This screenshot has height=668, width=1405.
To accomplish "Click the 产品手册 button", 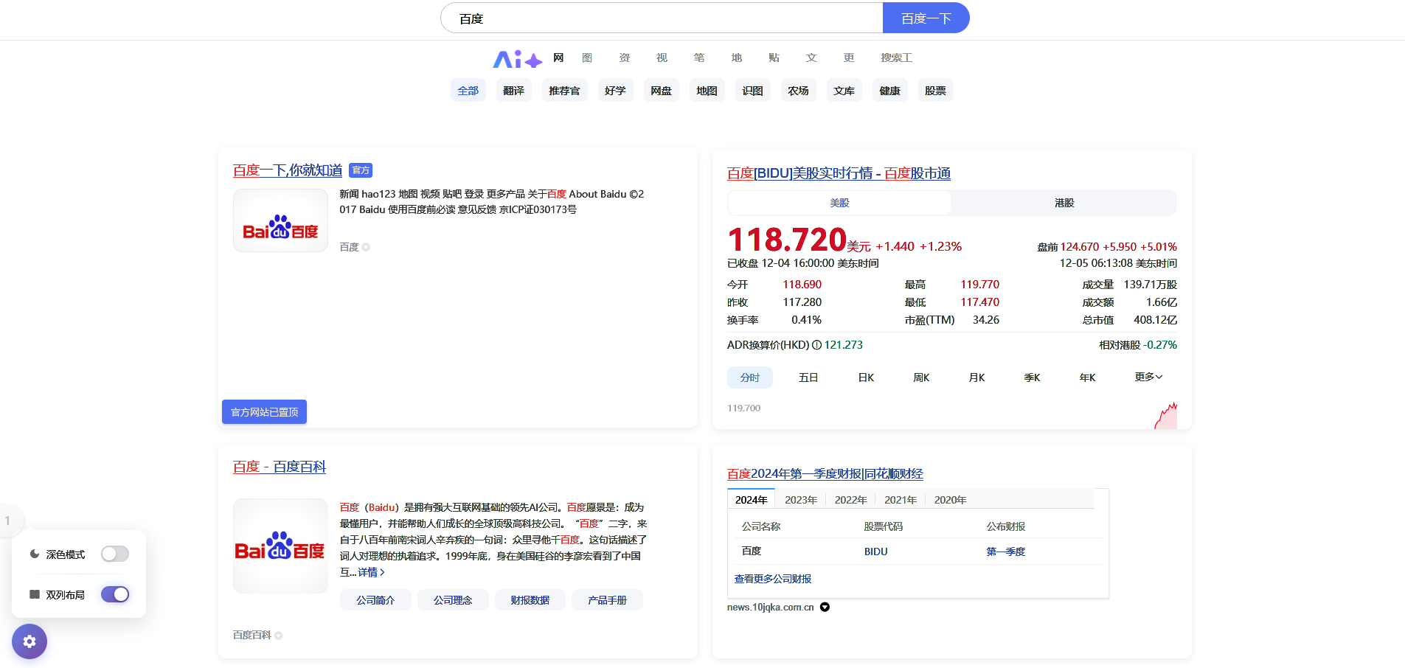I will [x=607, y=600].
